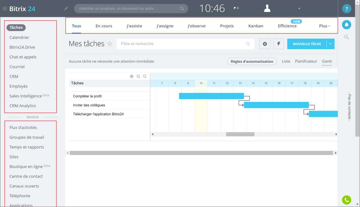This screenshot has width=360, height=207.
Task: Switch to Liste view
Action: [x=286, y=61]
